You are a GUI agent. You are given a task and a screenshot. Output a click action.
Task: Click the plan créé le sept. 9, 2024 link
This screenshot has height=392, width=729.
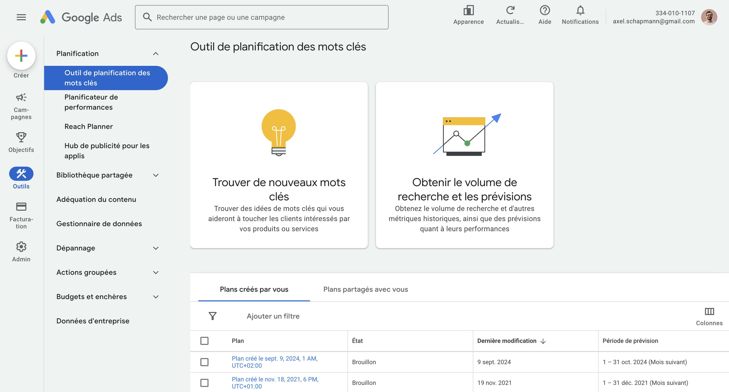pos(274,362)
